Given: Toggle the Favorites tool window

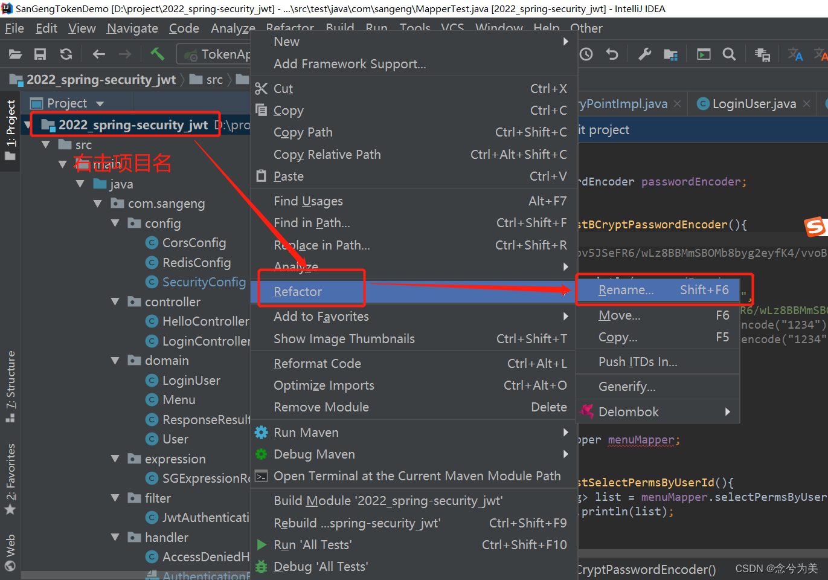Looking at the screenshot, I should [10, 479].
